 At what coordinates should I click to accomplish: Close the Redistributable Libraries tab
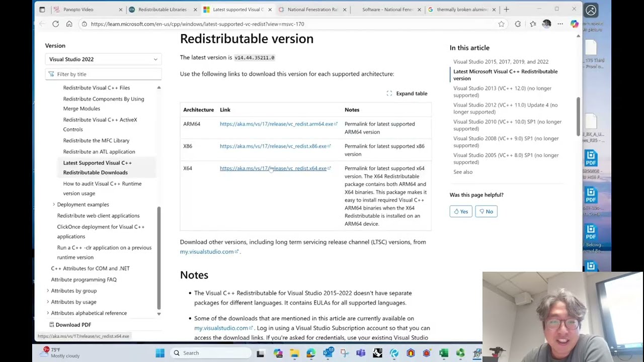[195, 10]
